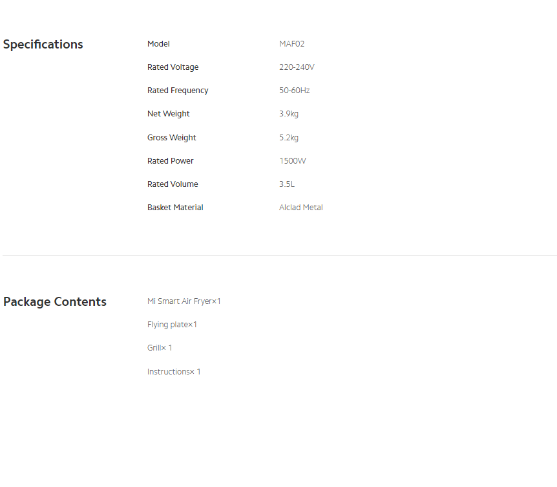Click the 3.9kg net weight value
The width and height of the screenshot is (557, 487).
(x=289, y=114)
